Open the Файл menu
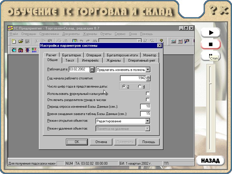This screenshot has width=232, height=174. coord(14,34)
